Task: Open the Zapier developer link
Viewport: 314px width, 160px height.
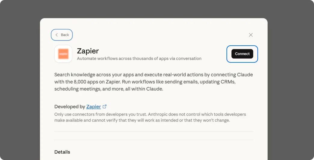Action: (94, 107)
